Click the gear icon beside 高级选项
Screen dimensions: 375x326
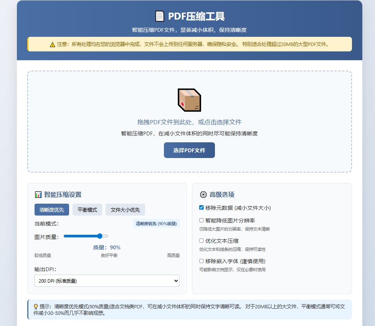[x=203, y=194]
